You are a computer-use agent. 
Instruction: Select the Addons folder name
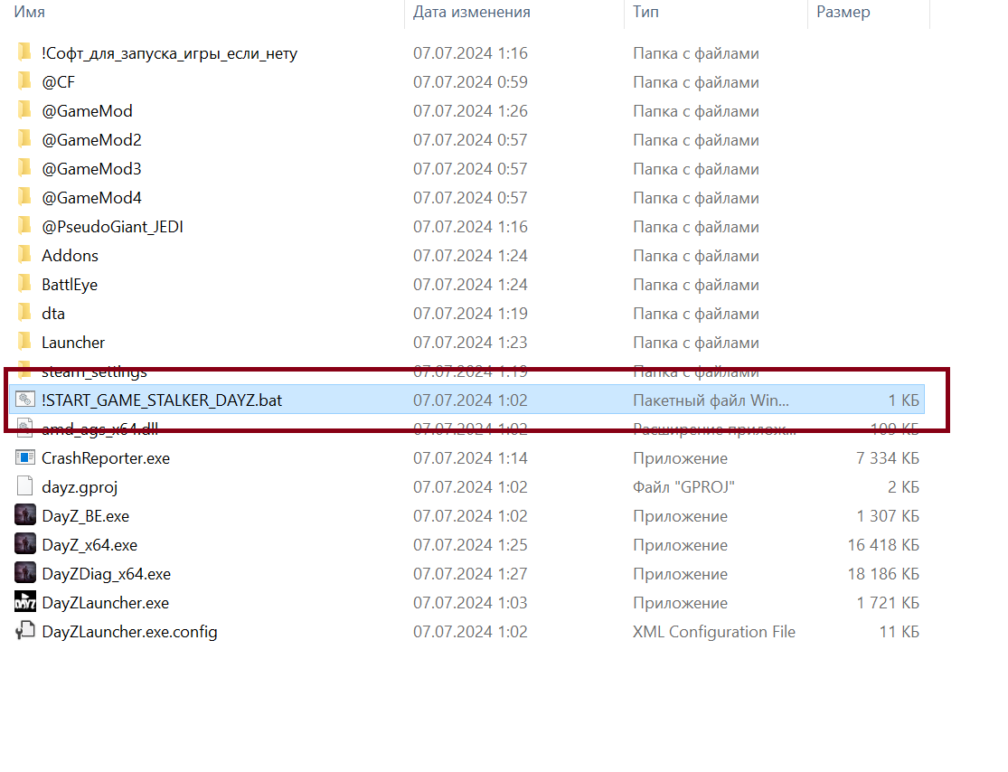point(70,256)
